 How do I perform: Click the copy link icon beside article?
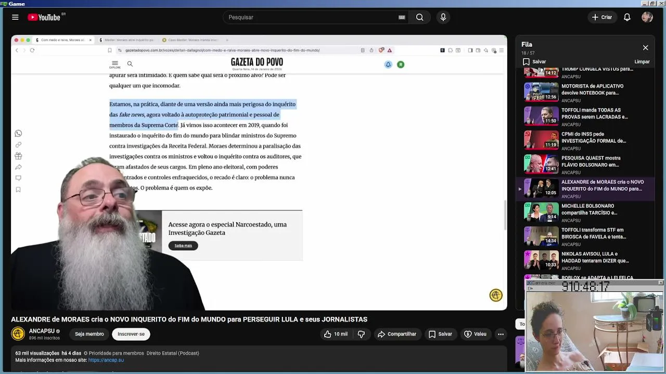tap(18, 145)
